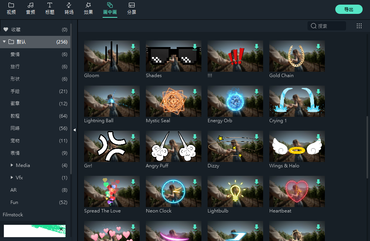Click the elements list vertical scrollbar

point(367,147)
